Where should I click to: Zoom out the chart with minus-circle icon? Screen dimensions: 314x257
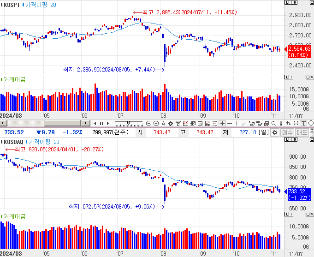[148, 124]
